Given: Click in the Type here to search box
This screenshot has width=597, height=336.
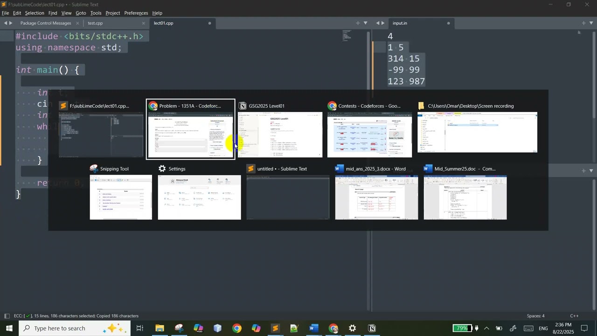Looking at the screenshot, I should click(x=75, y=328).
